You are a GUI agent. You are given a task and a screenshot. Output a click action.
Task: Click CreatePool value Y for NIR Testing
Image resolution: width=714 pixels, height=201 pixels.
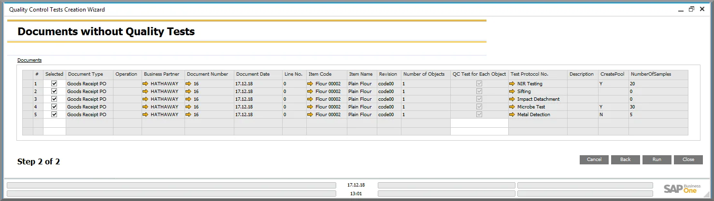[614, 83]
